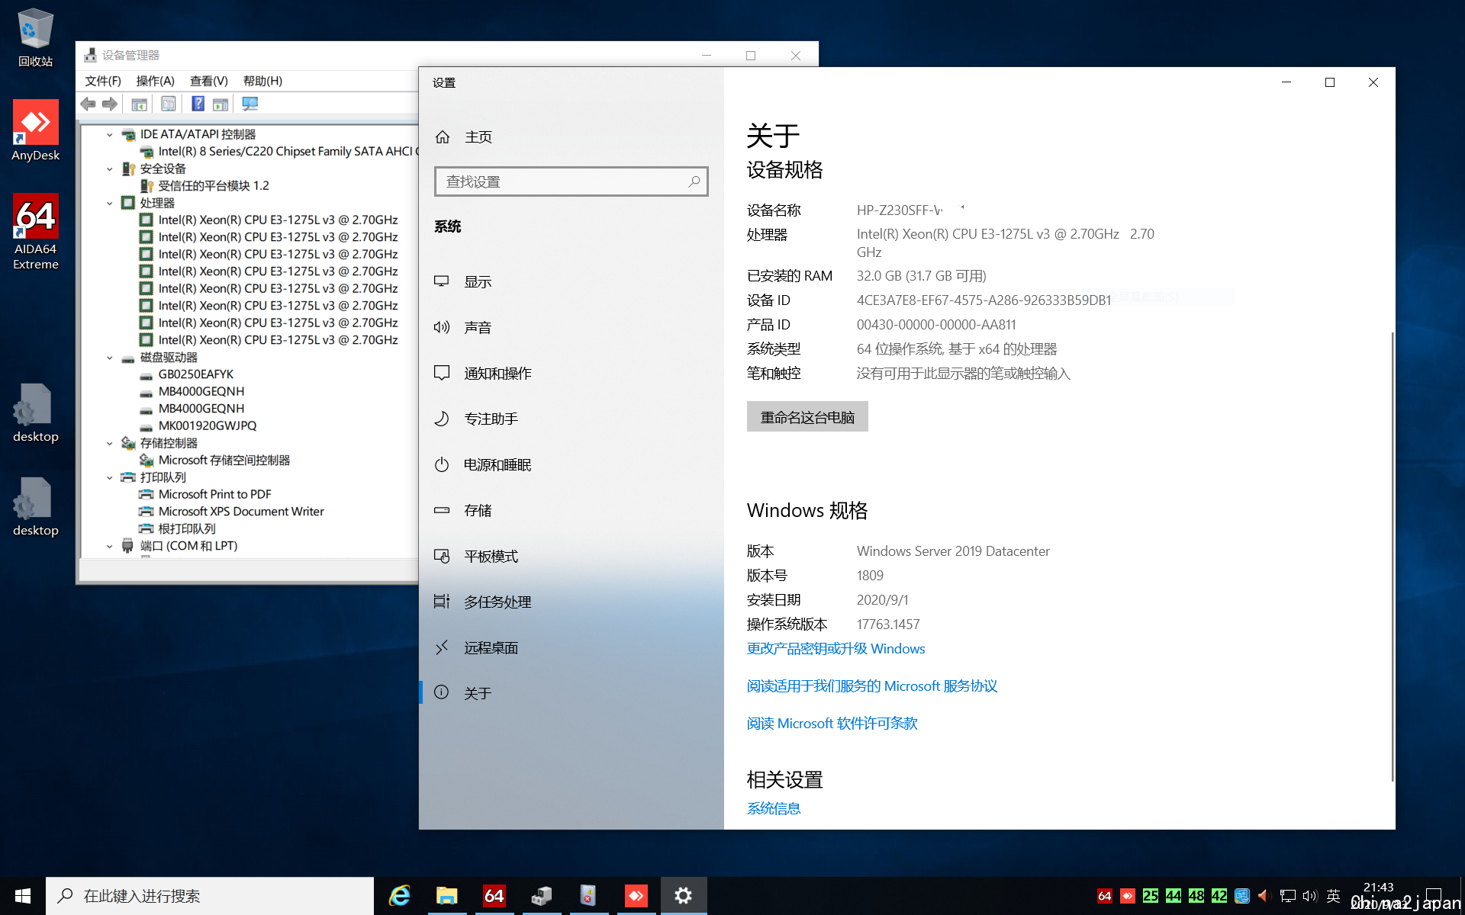Image resolution: width=1465 pixels, height=915 pixels.
Task: Click back arrow in Device Manager toolbar
Action: [89, 104]
